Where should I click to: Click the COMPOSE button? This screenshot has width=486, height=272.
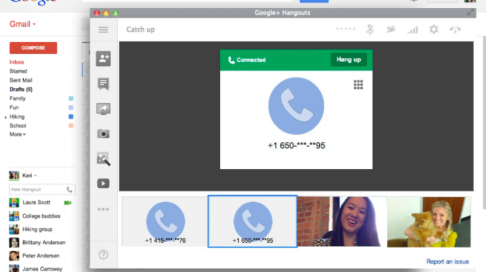tap(33, 48)
